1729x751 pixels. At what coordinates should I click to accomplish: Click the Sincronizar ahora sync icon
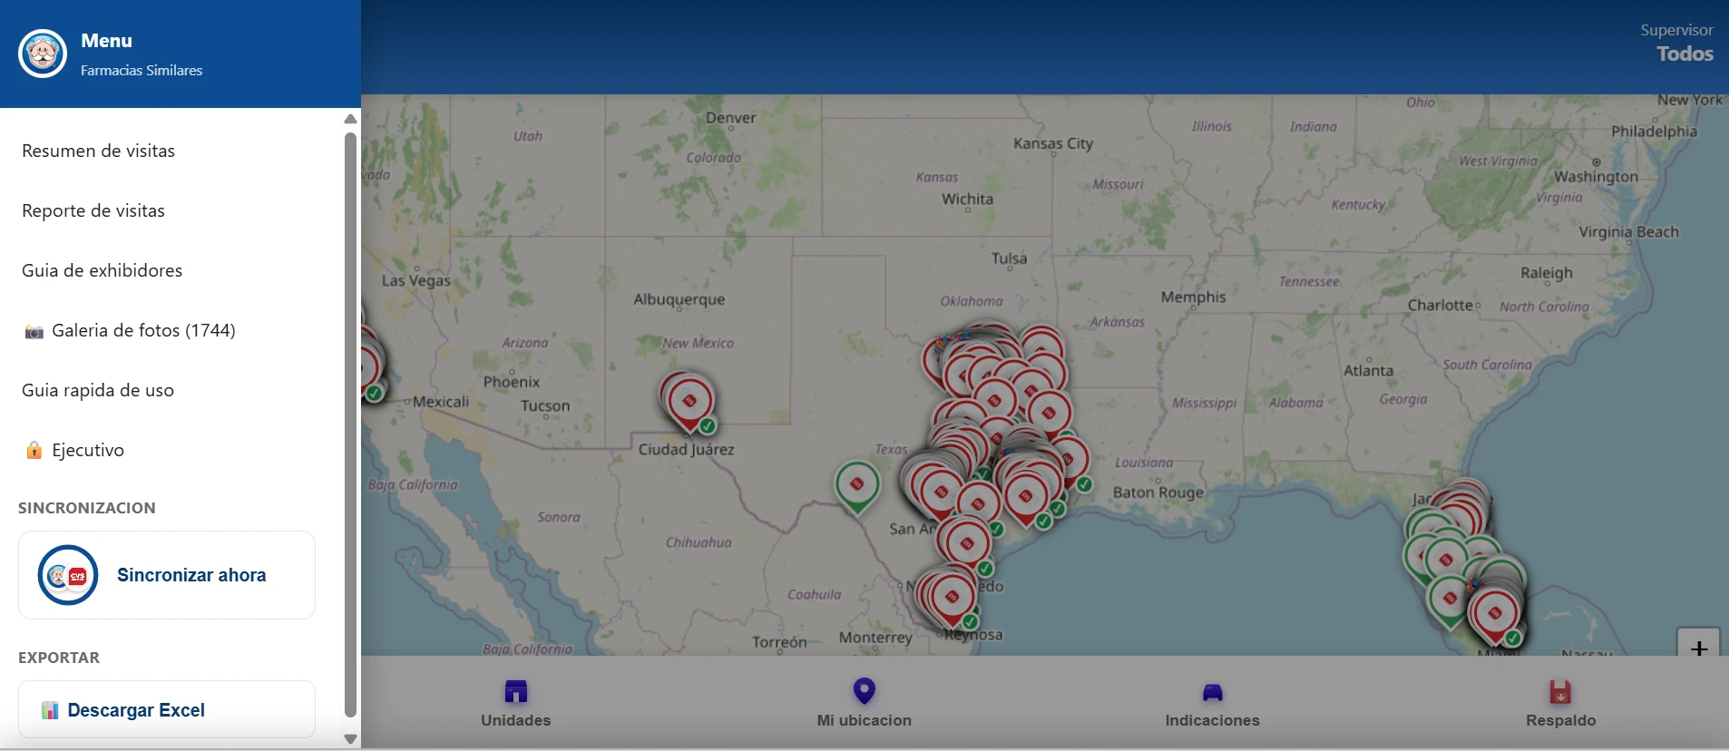pos(68,575)
